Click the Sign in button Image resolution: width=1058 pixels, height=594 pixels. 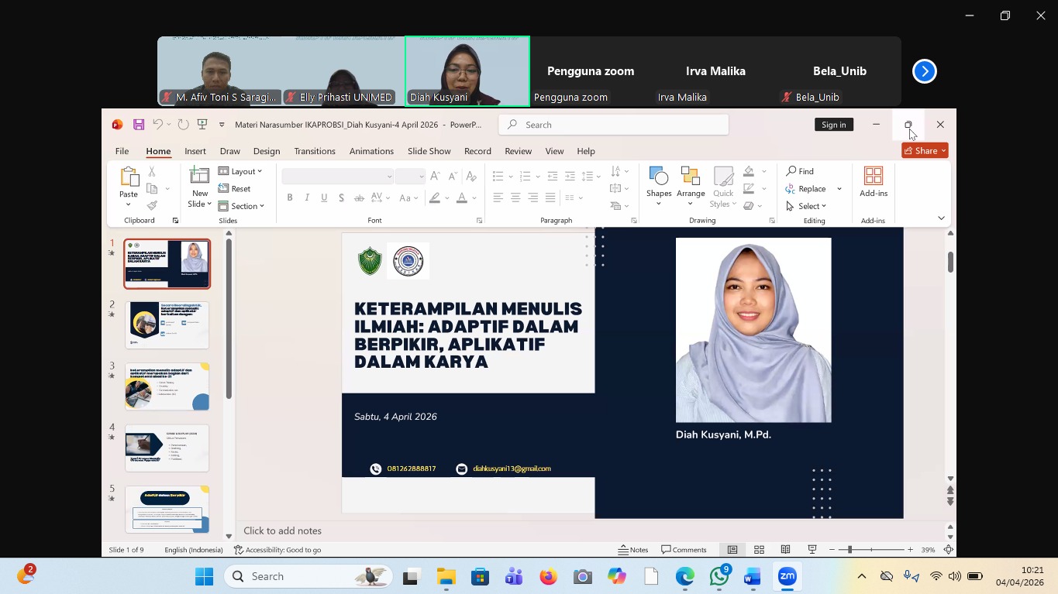(x=833, y=125)
